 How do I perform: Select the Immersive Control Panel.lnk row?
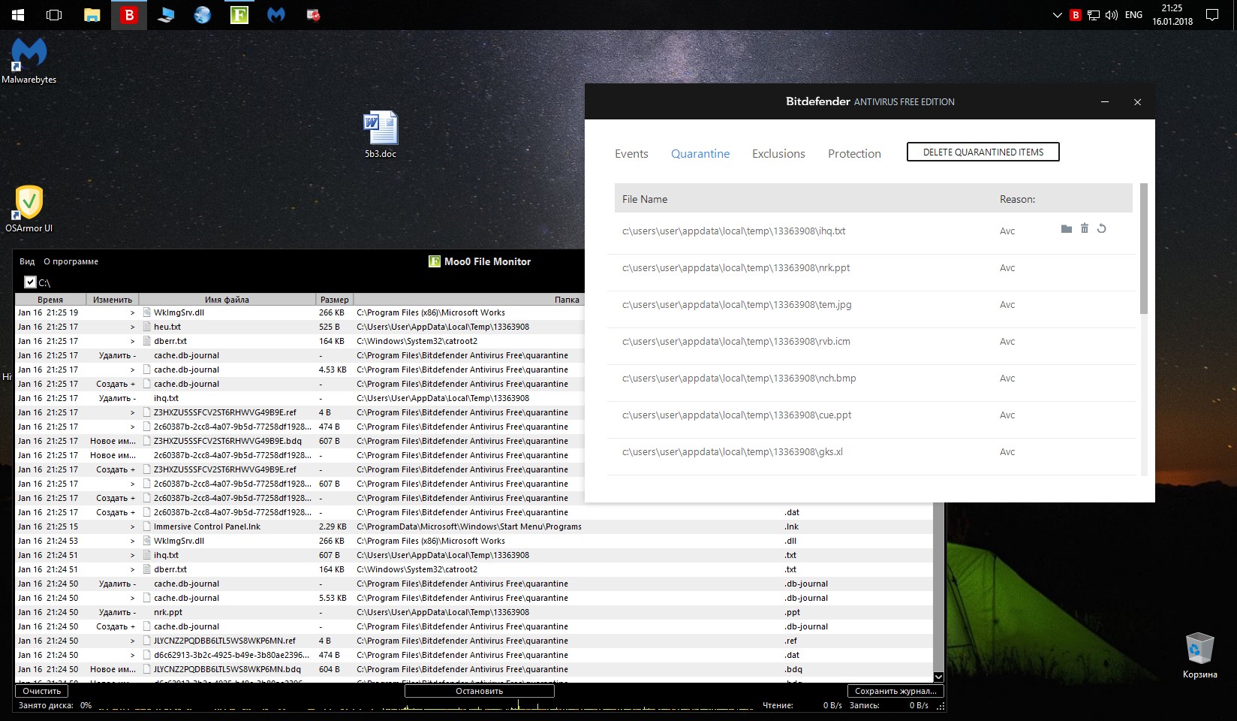coord(474,526)
